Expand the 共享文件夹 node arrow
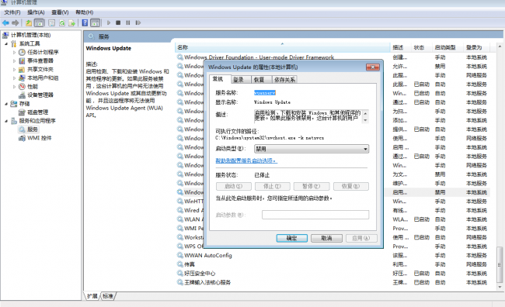The width and height of the screenshot is (505, 307). 14,70
